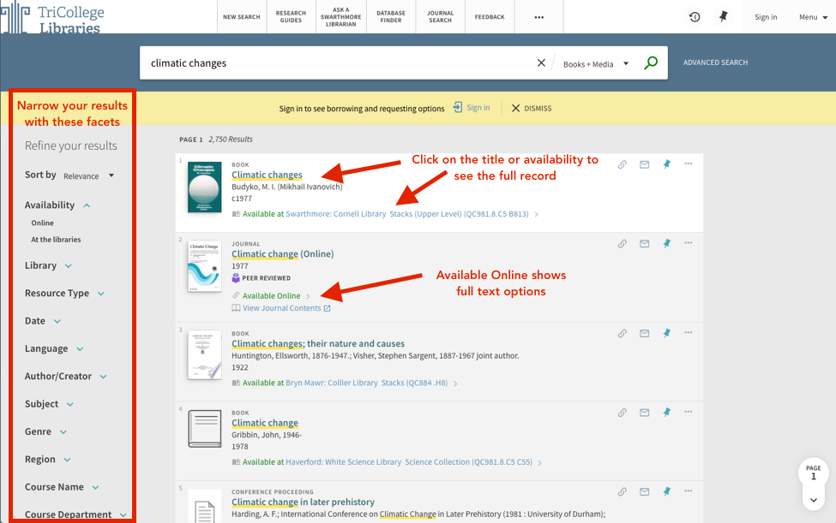
Task: Copy permalink for Huntington's Climatic changes book
Action: (622, 334)
